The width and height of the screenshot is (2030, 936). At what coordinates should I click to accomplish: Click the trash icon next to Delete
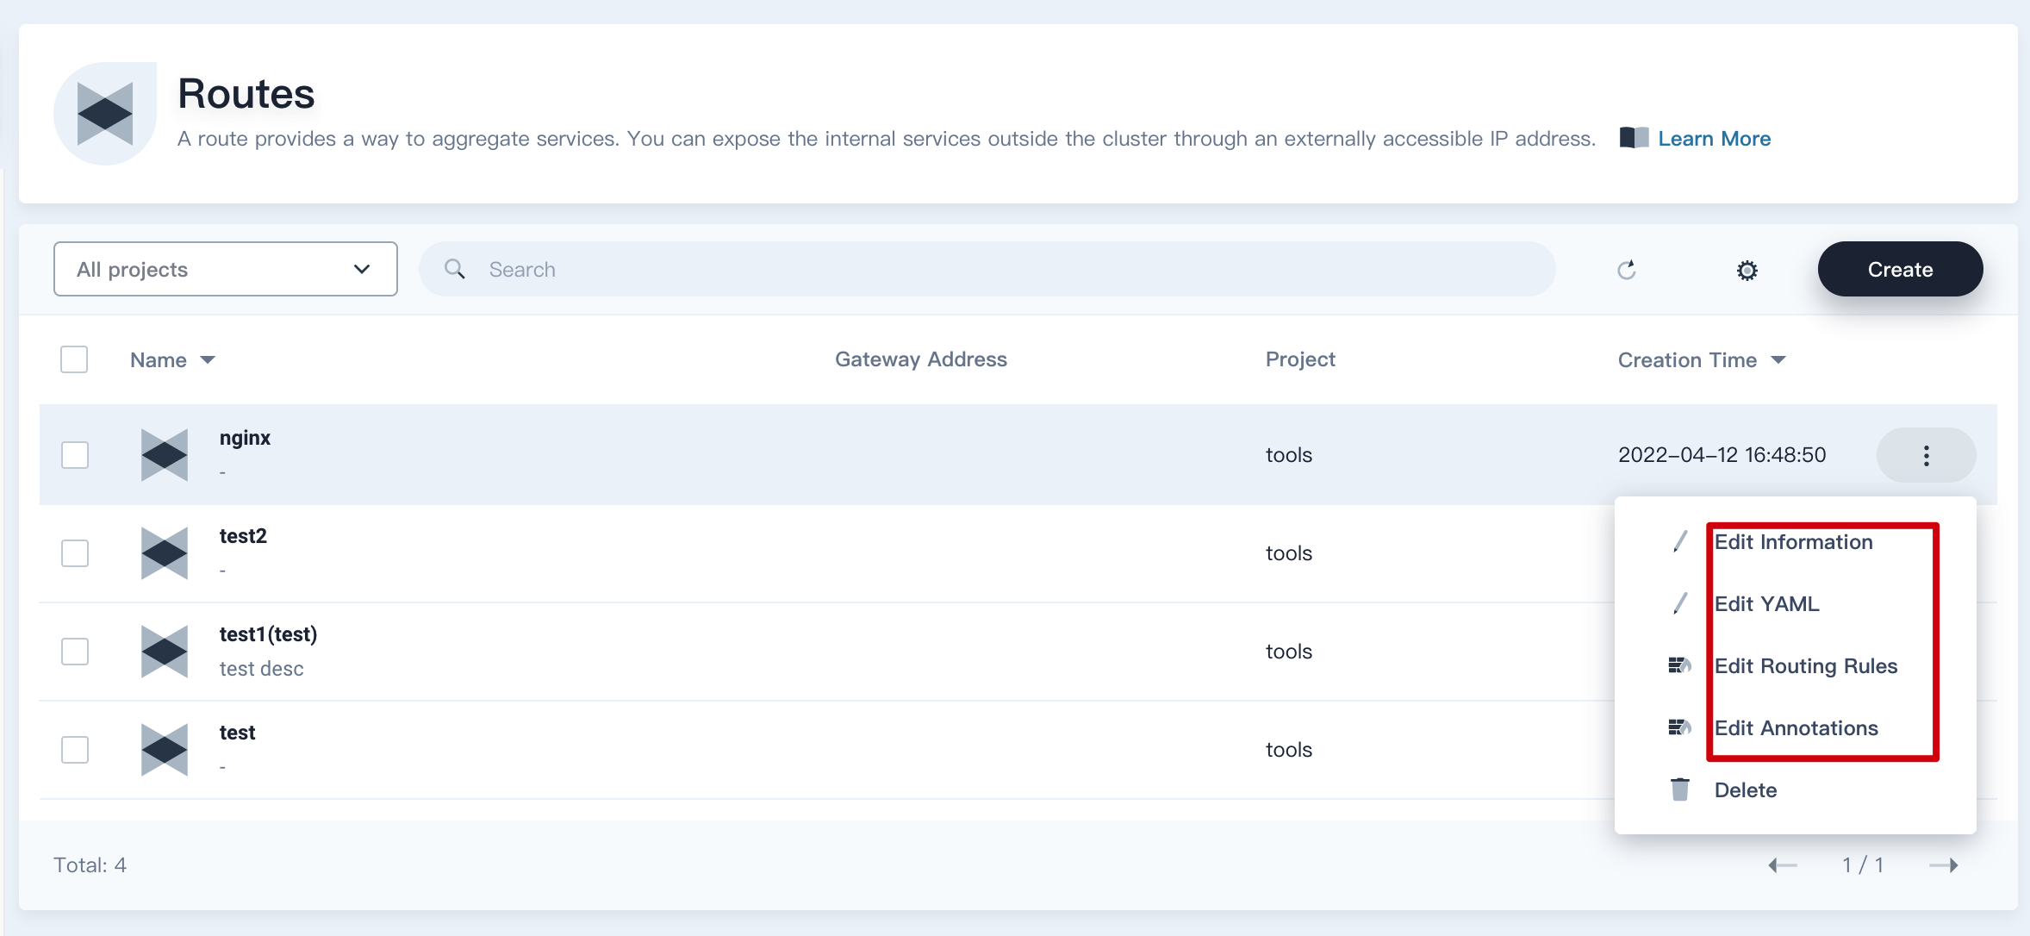coord(1679,789)
